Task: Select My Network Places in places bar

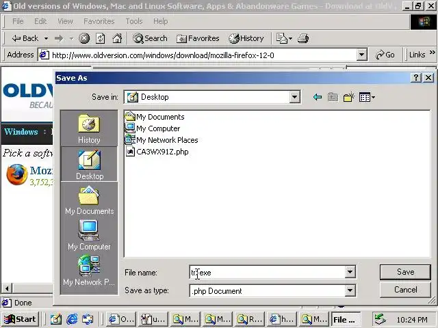Action: click(90, 271)
